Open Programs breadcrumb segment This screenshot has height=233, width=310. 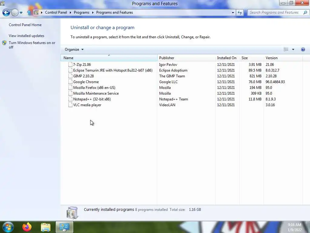click(x=81, y=12)
